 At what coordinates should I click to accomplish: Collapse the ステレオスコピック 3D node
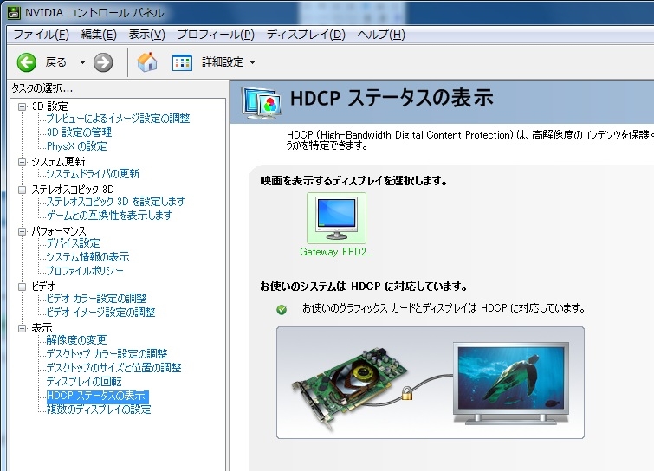pos(22,190)
